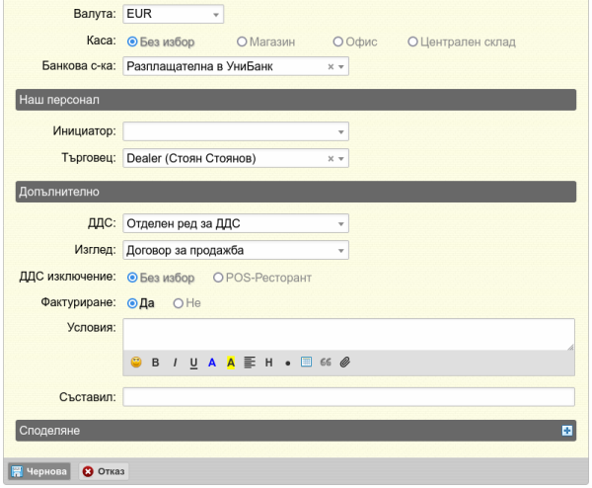Apply underline formatting in Условия toolbar
Screen dimensions: 592x488
tap(193, 363)
